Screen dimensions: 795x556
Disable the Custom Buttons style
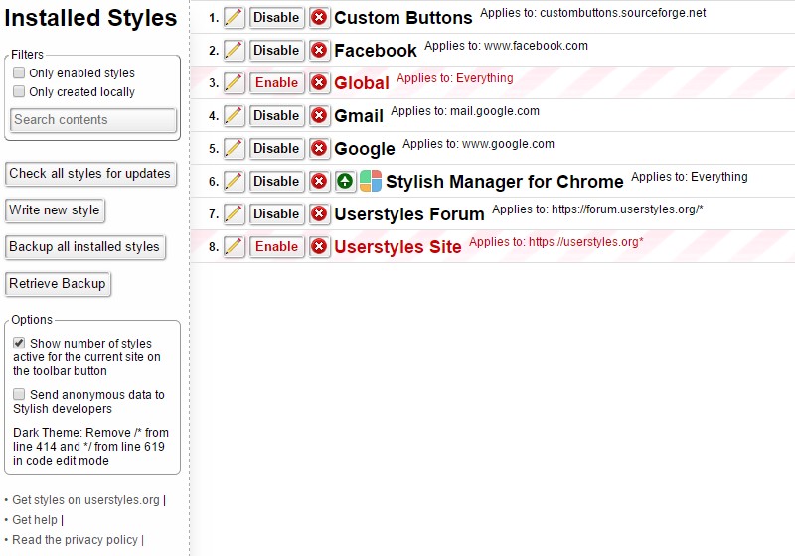pyautogui.click(x=276, y=18)
